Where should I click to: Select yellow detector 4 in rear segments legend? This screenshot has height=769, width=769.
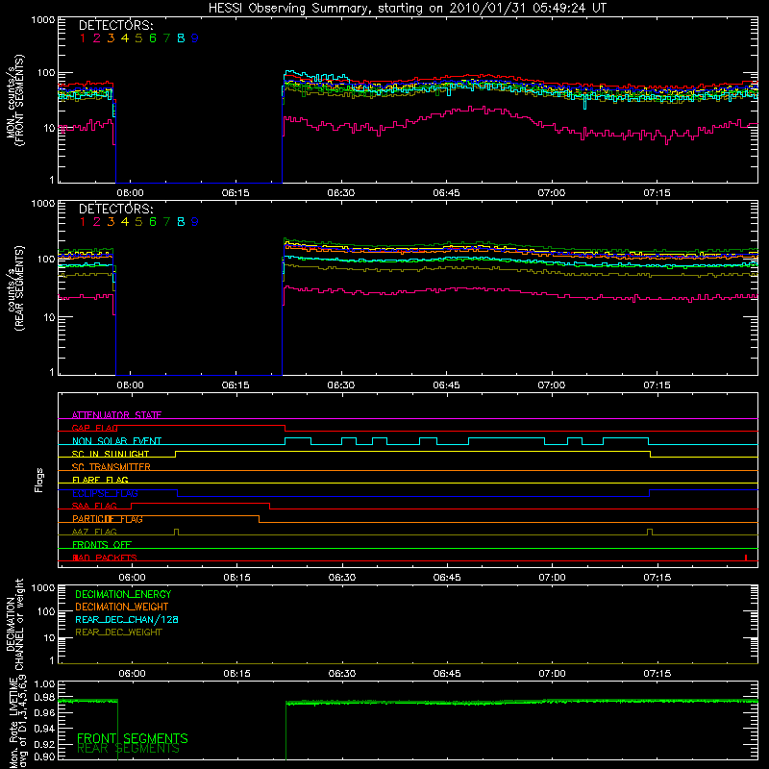pos(125,222)
